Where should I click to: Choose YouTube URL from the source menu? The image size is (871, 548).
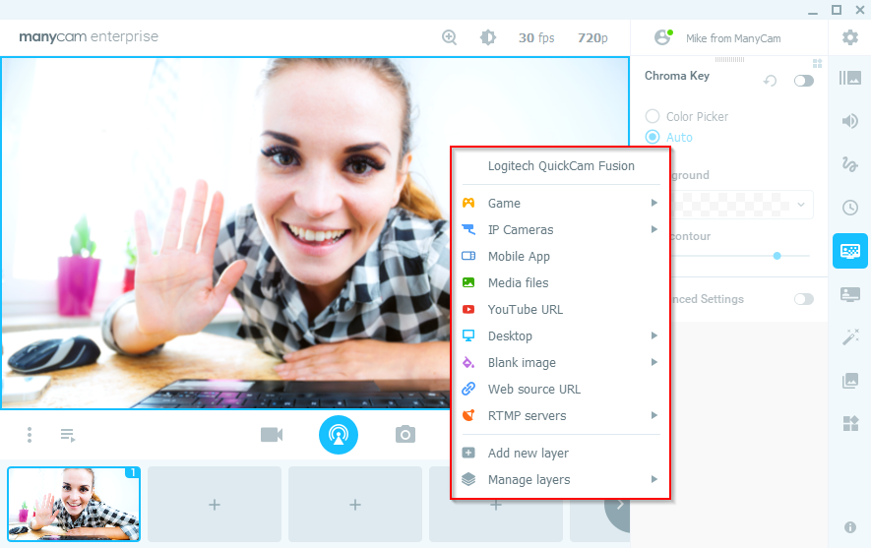561,309
